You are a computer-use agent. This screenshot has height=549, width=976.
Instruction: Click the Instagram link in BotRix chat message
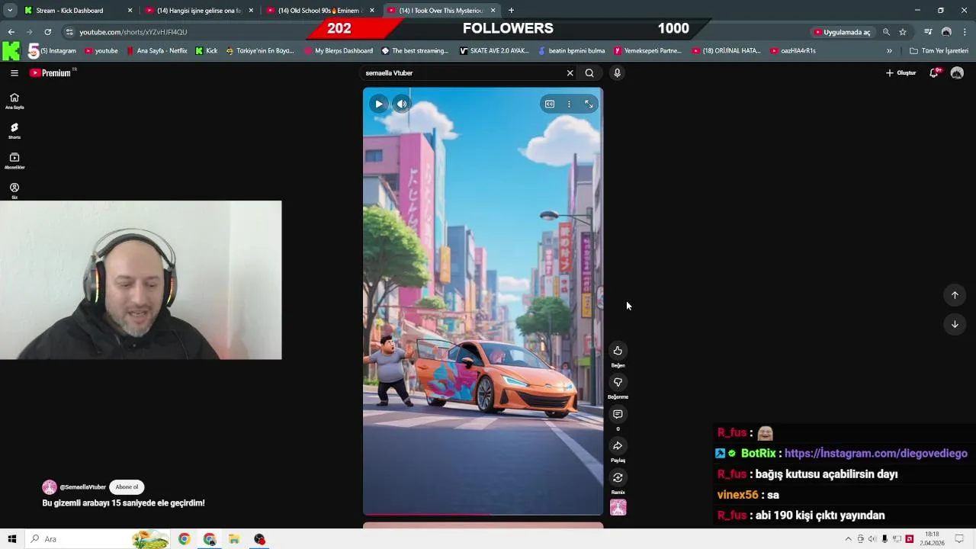pyautogui.click(x=875, y=453)
